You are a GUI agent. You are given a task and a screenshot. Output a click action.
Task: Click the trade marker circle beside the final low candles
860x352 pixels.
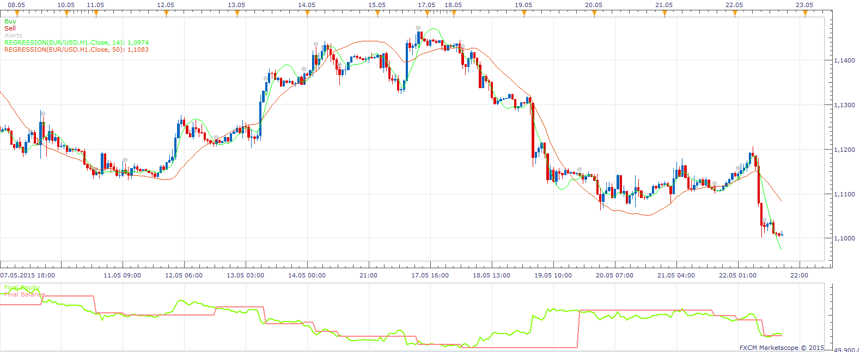coord(764,220)
